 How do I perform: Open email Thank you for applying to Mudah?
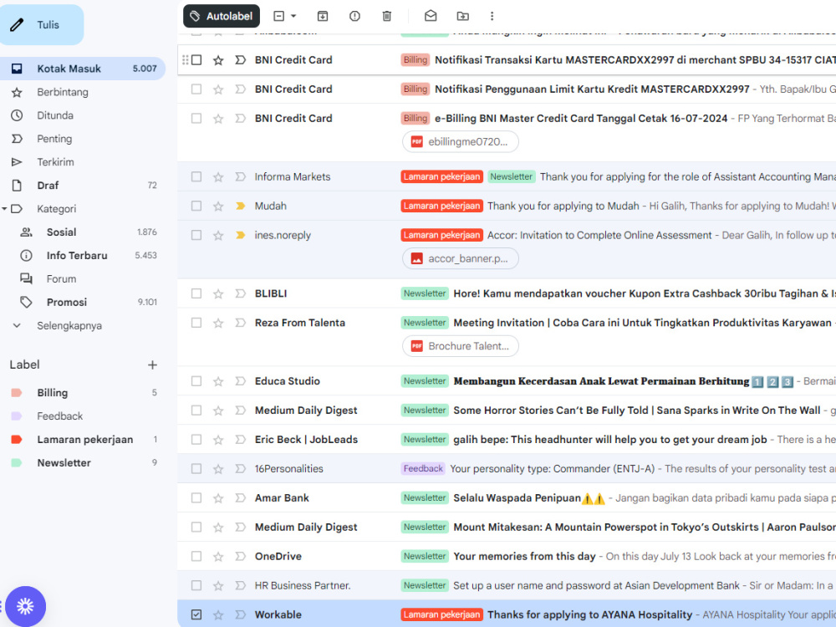(x=563, y=206)
